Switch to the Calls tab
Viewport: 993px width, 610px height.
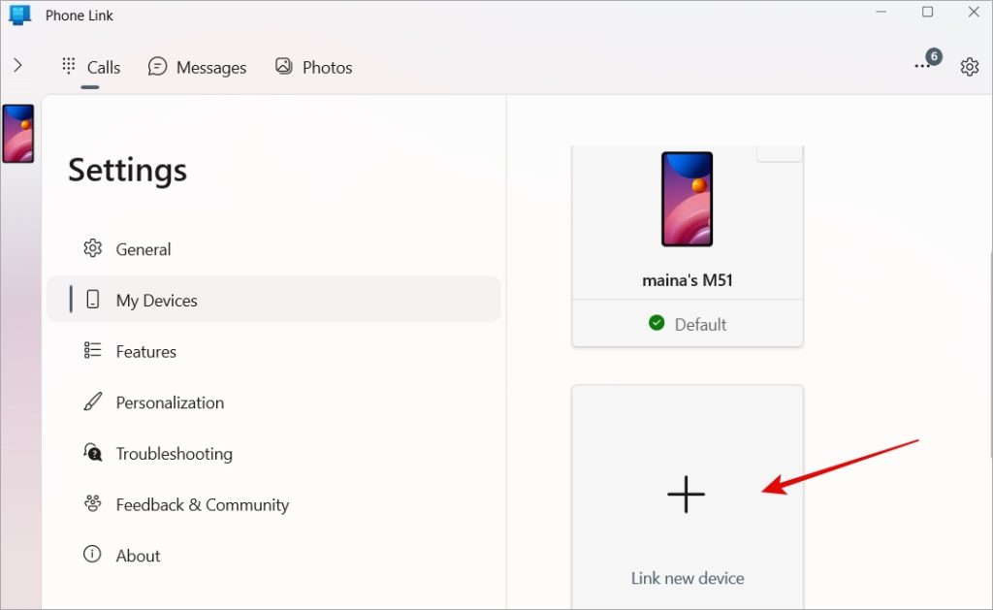(x=91, y=67)
